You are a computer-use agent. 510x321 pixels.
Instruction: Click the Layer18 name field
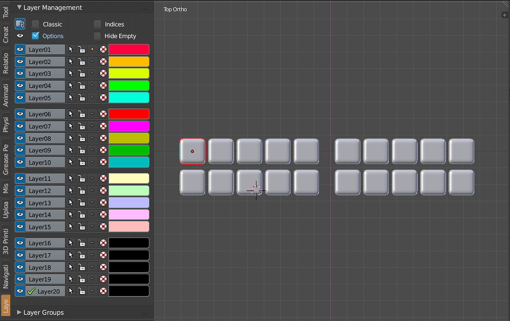click(x=45, y=267)
